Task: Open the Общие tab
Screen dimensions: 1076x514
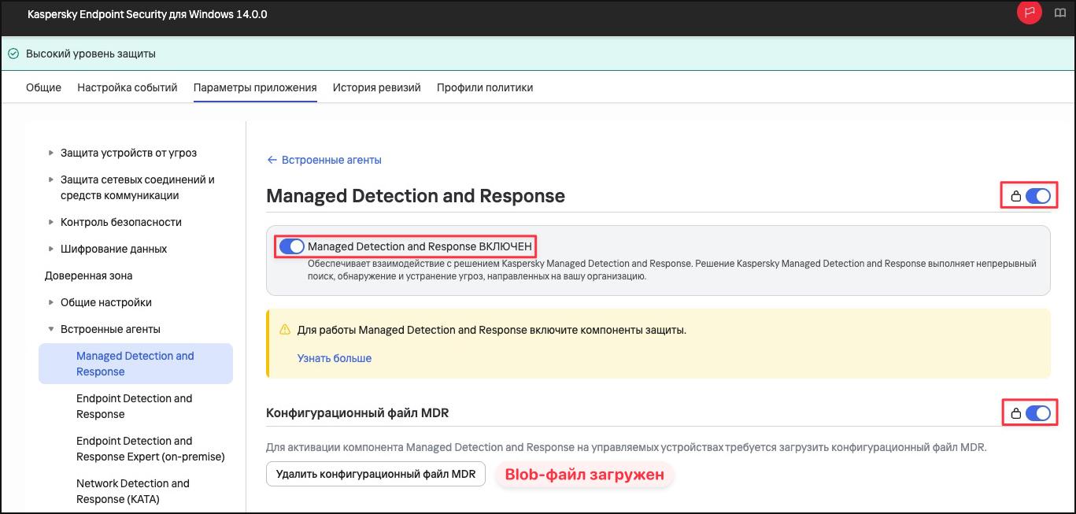Action: 43,87
